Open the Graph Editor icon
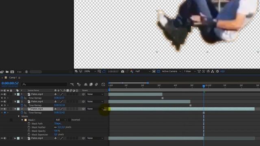This screenshot has width=260, height=146. tap(103, 84)
